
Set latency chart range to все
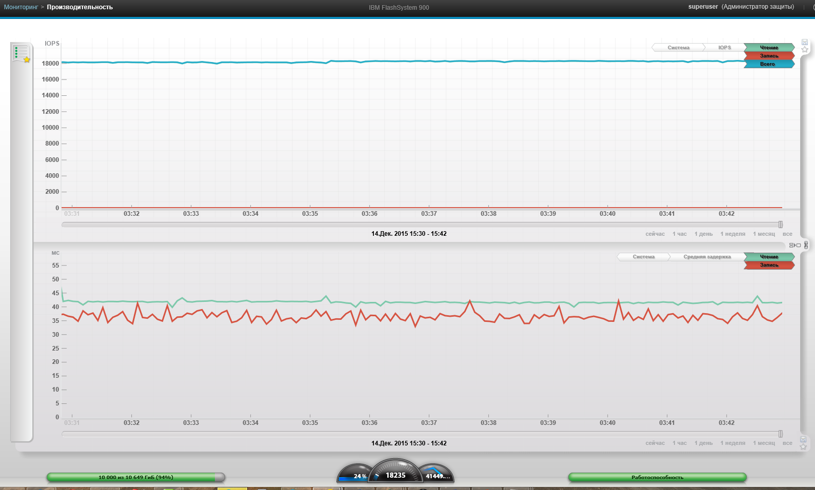click(787, 443)
